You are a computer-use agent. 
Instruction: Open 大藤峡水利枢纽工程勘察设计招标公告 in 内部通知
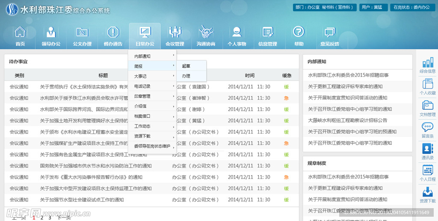347,120
